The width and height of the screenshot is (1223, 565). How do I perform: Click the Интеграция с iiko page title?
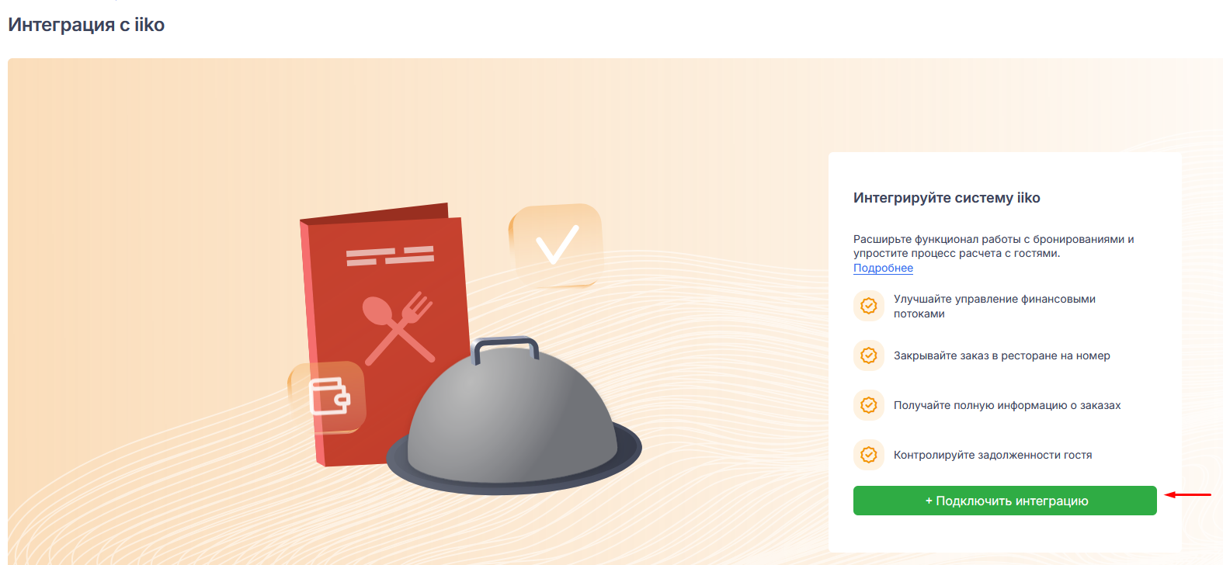[86, 25]
